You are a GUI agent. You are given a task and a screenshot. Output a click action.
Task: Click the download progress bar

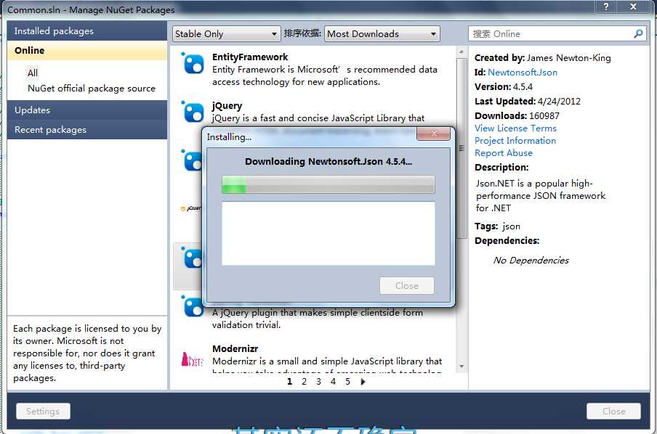328,184
